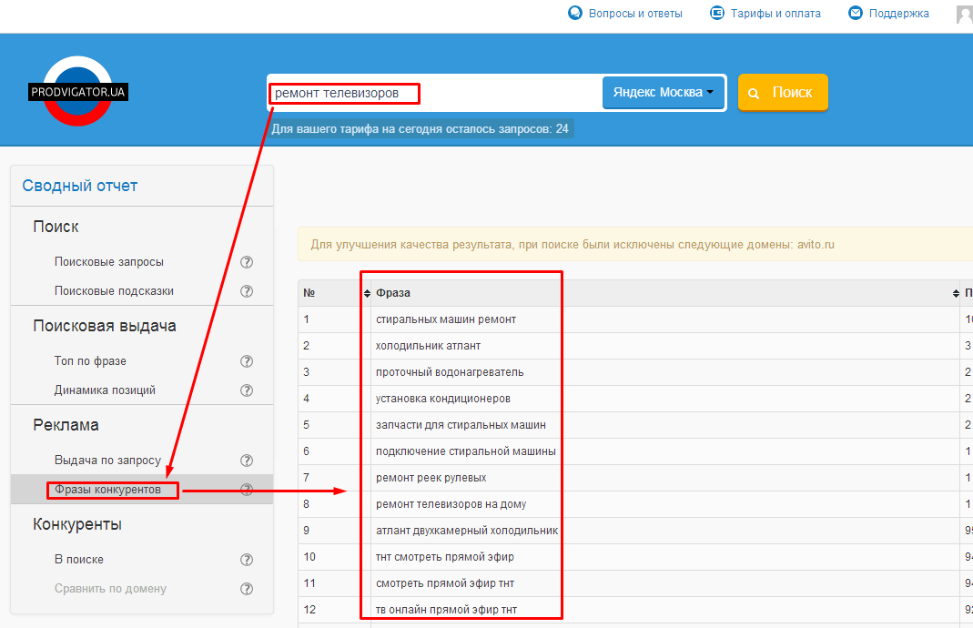Click help icon beside Поисковые подсказки

tap(246, 291)
